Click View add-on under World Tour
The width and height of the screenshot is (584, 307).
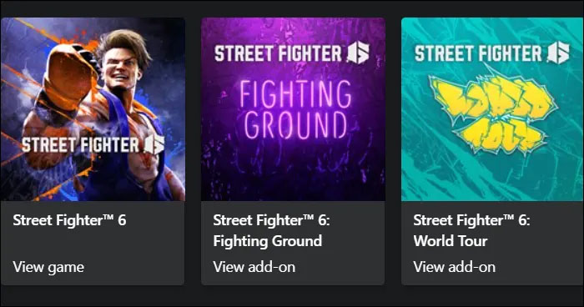point(455,267)
